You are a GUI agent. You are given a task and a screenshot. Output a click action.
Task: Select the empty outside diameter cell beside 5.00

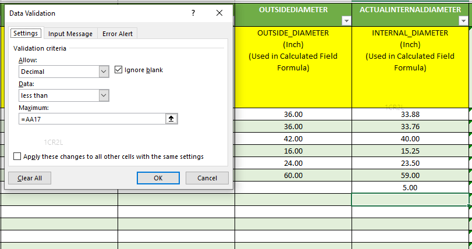[x=293, y=187]
